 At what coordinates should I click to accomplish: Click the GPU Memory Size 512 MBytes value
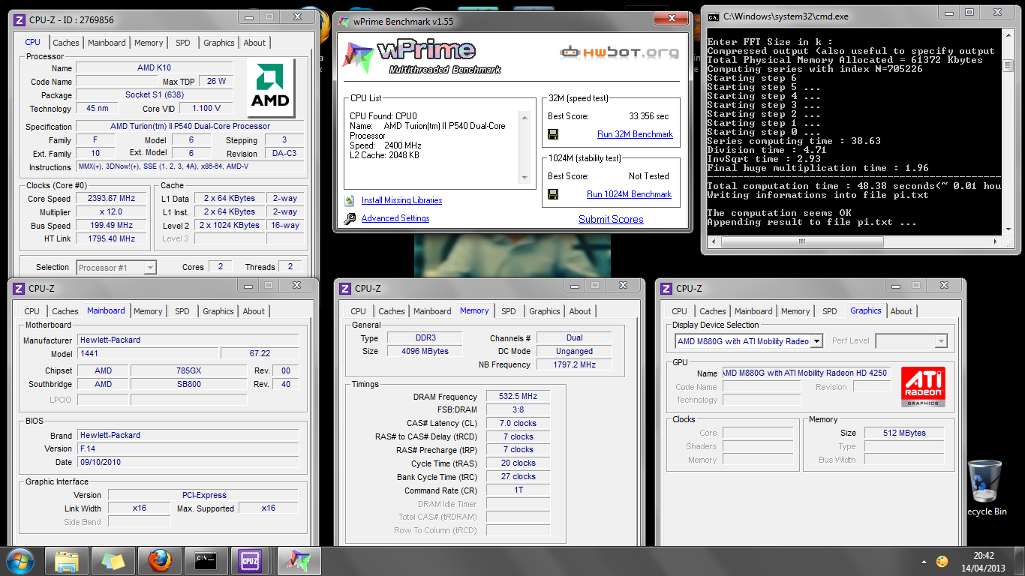904,433
